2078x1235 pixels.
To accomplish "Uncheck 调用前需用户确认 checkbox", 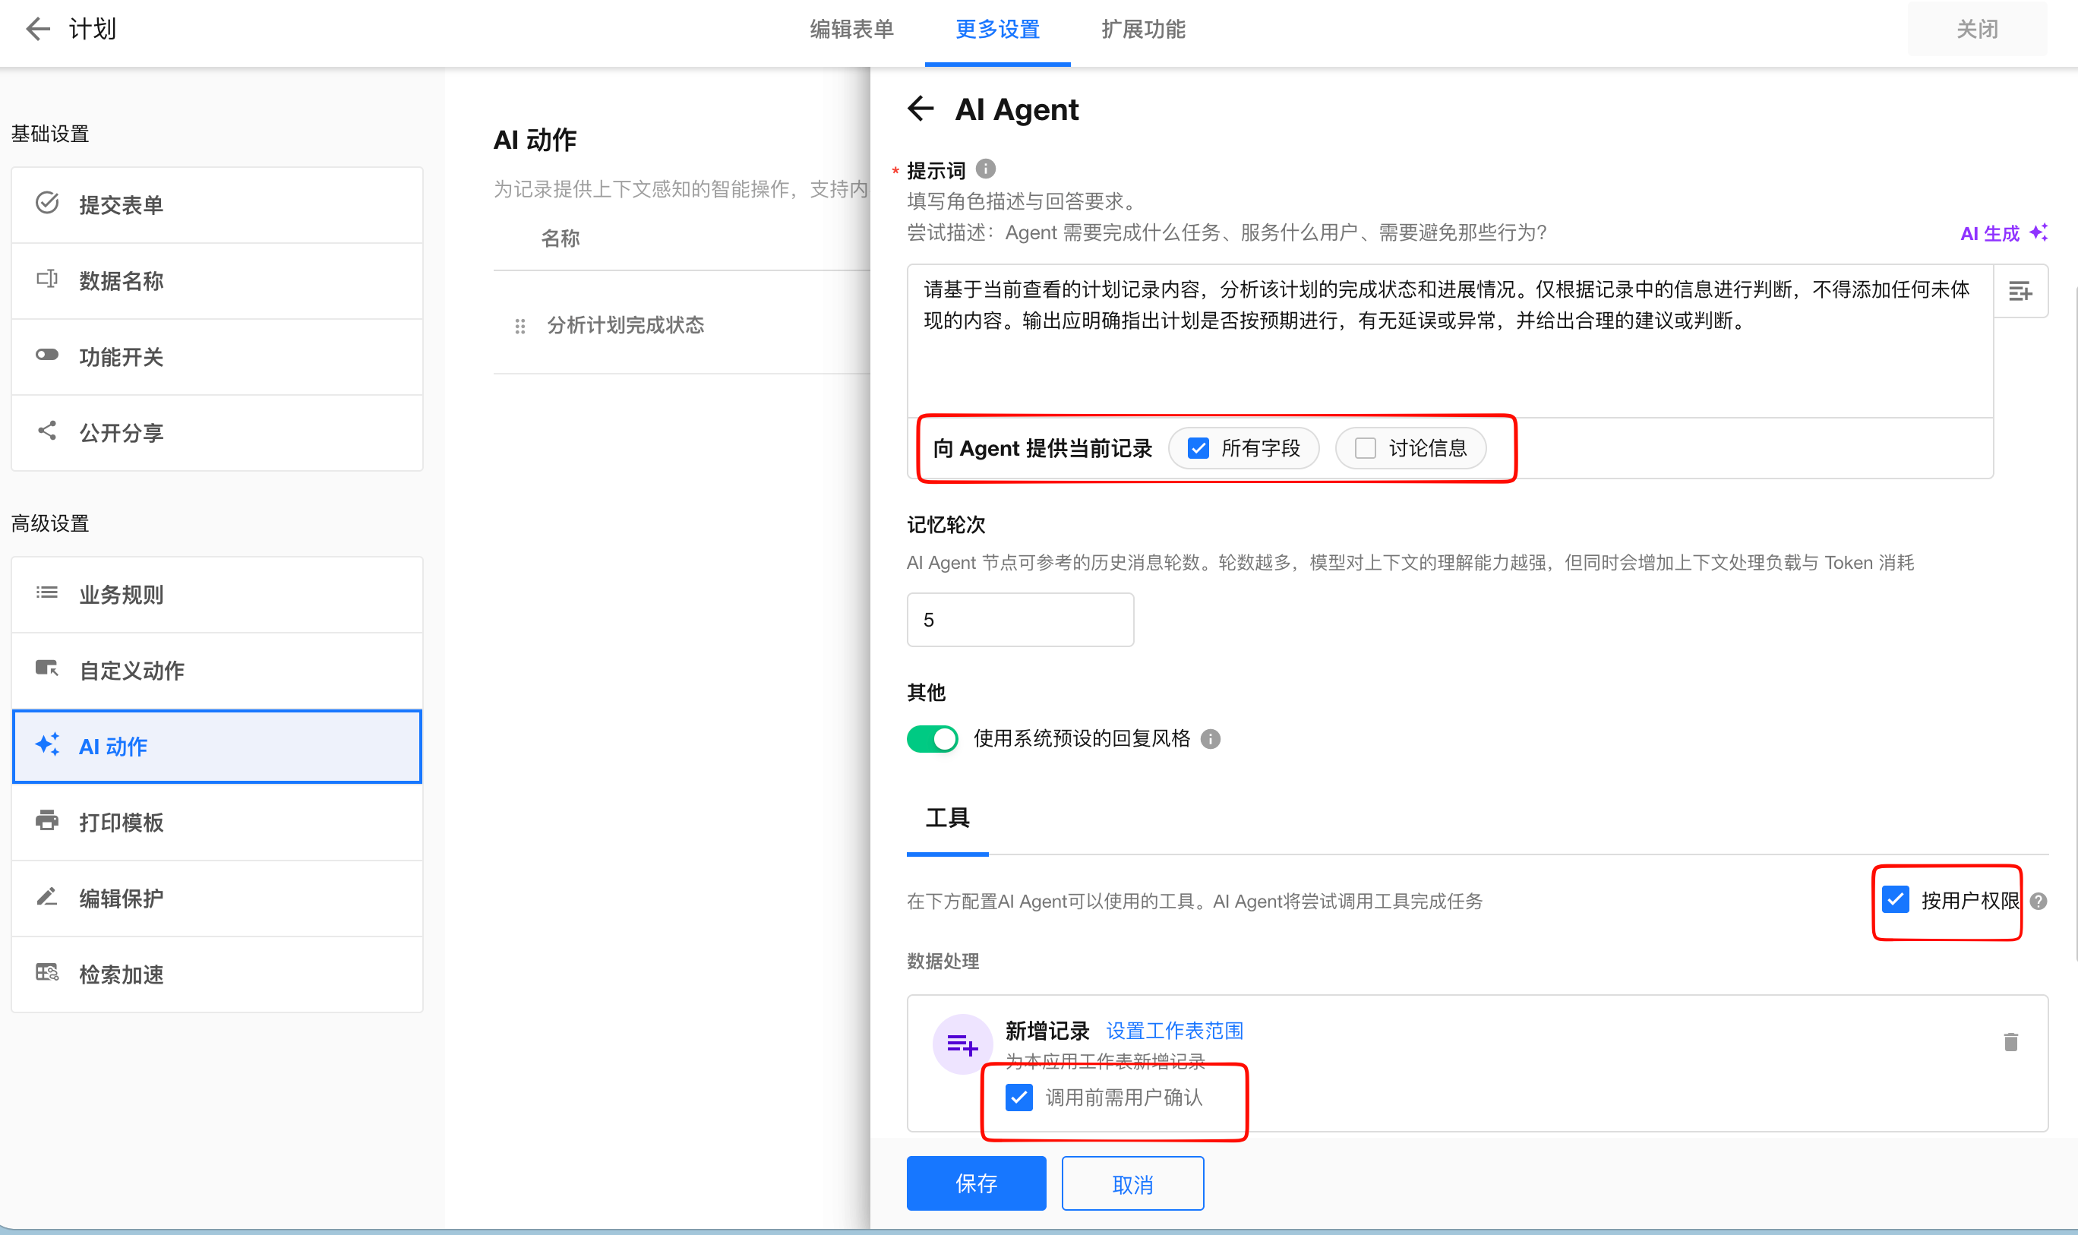I will (x=1018, y=1098).
